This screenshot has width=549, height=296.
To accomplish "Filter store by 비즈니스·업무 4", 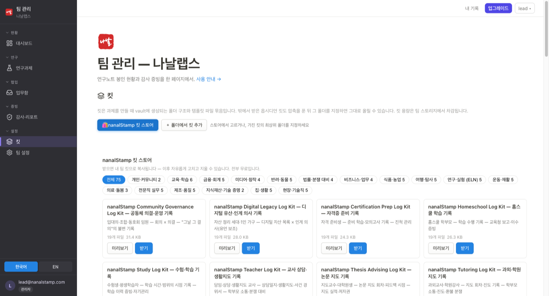I will (358, 179).
